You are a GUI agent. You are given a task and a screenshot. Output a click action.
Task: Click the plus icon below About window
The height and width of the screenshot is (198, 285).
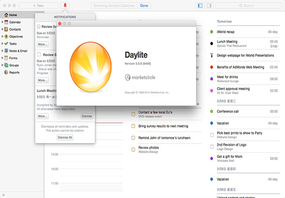click(198, 104)
